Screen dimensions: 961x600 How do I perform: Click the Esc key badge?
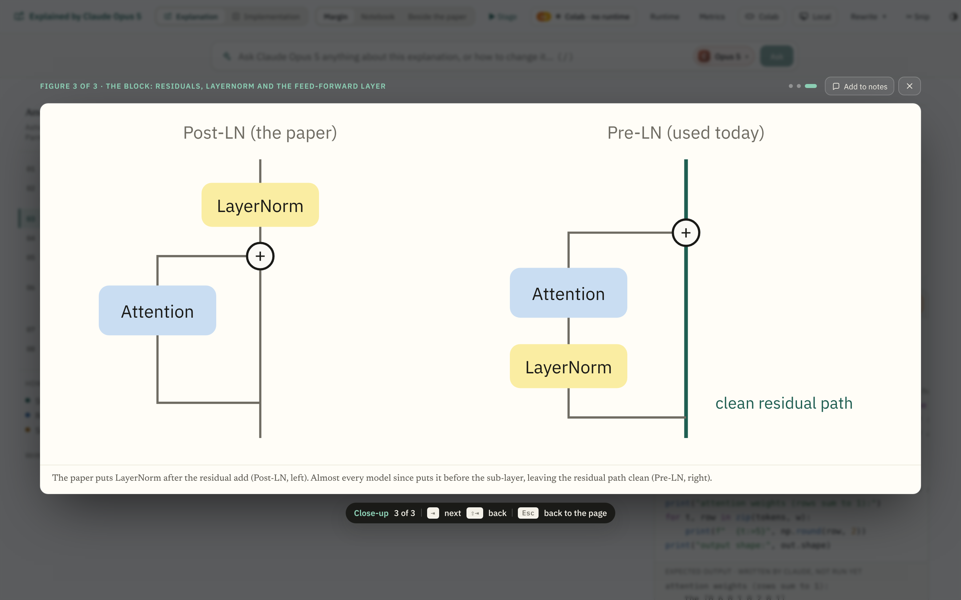click(528, 513)
